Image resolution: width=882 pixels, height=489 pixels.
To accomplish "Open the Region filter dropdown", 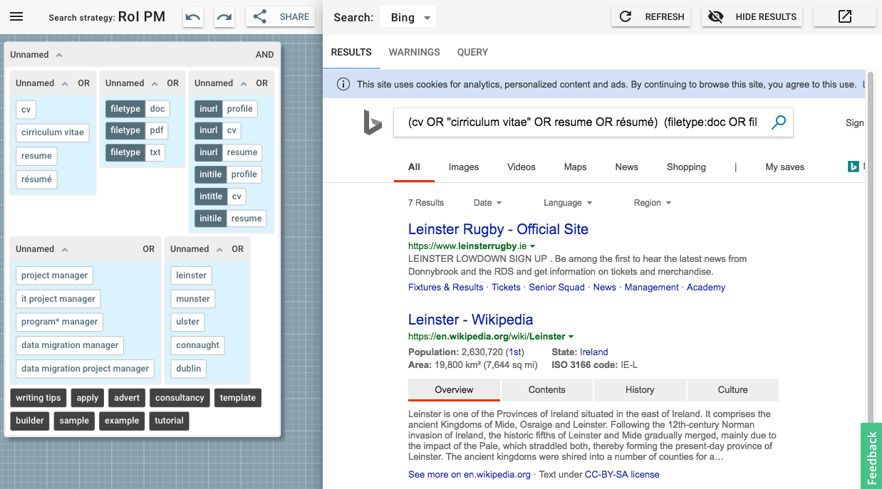I will tap(653, 203).
